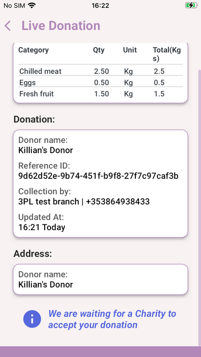Select the Chilled meat row

click(x=100, y=71)
